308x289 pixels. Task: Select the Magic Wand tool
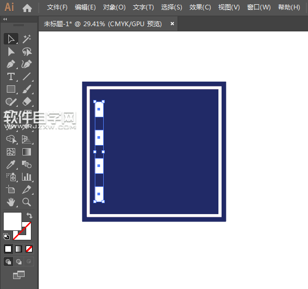27,39
